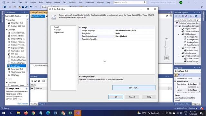Open the Properties object selector dropdown
206x116 pixels.
[200, 71]
